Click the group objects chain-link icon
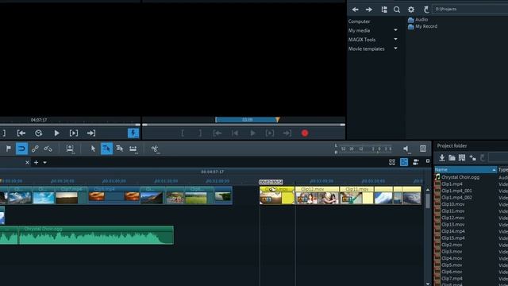The height and width of the screenshot is (286, 508). (x=35, y=149)
